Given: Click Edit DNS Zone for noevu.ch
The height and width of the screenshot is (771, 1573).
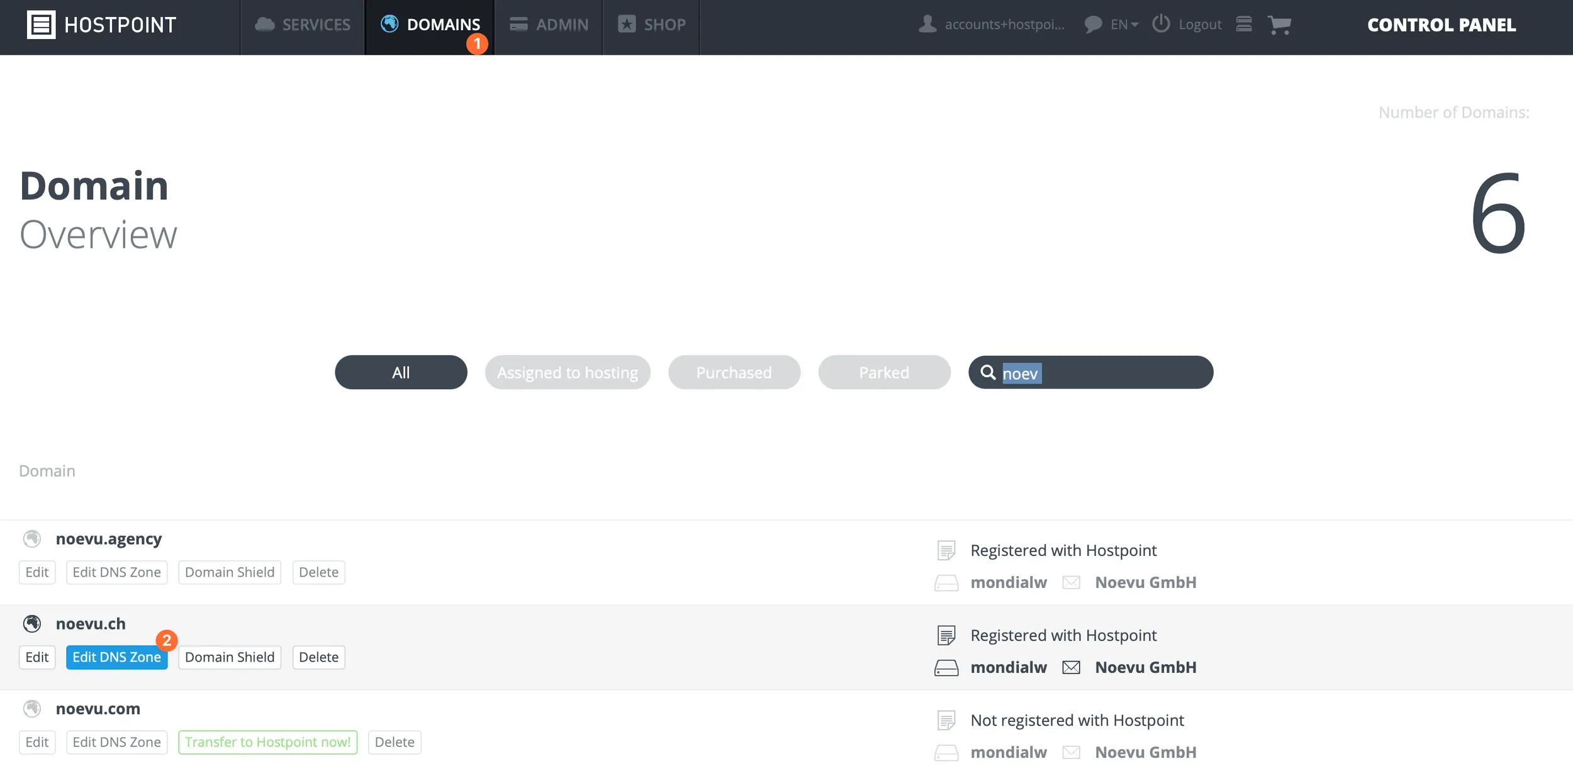Looking at the screenshot, I should 116,657.
